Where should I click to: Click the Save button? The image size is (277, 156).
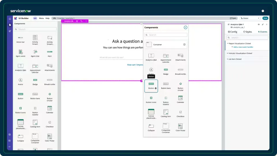tap(265, 18)
